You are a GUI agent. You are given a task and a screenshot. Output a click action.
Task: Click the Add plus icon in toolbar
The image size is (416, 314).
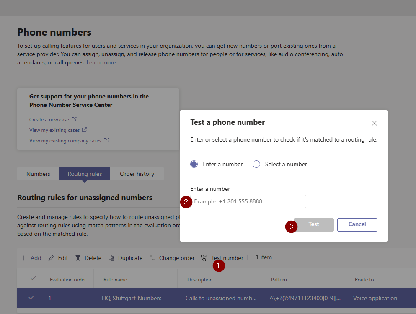point(24,258)
